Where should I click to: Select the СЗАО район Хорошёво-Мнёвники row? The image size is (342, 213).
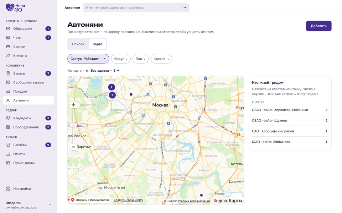[290, 110]
